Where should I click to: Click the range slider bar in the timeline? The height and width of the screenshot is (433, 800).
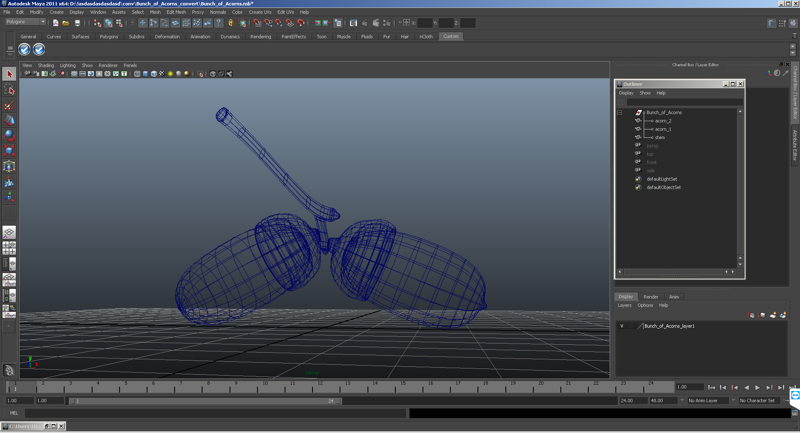click(205, 401)
